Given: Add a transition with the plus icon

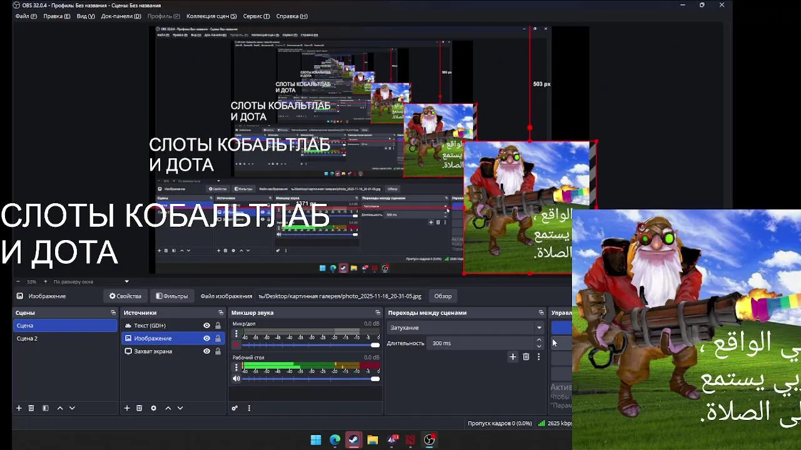Looking at the screenshot, I should click(x=513, y=357).
